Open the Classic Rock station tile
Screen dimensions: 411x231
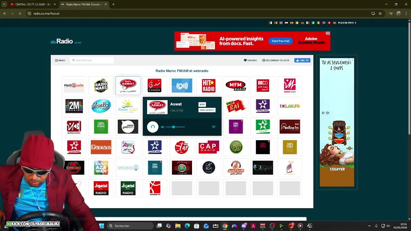[x=74, y=167]
